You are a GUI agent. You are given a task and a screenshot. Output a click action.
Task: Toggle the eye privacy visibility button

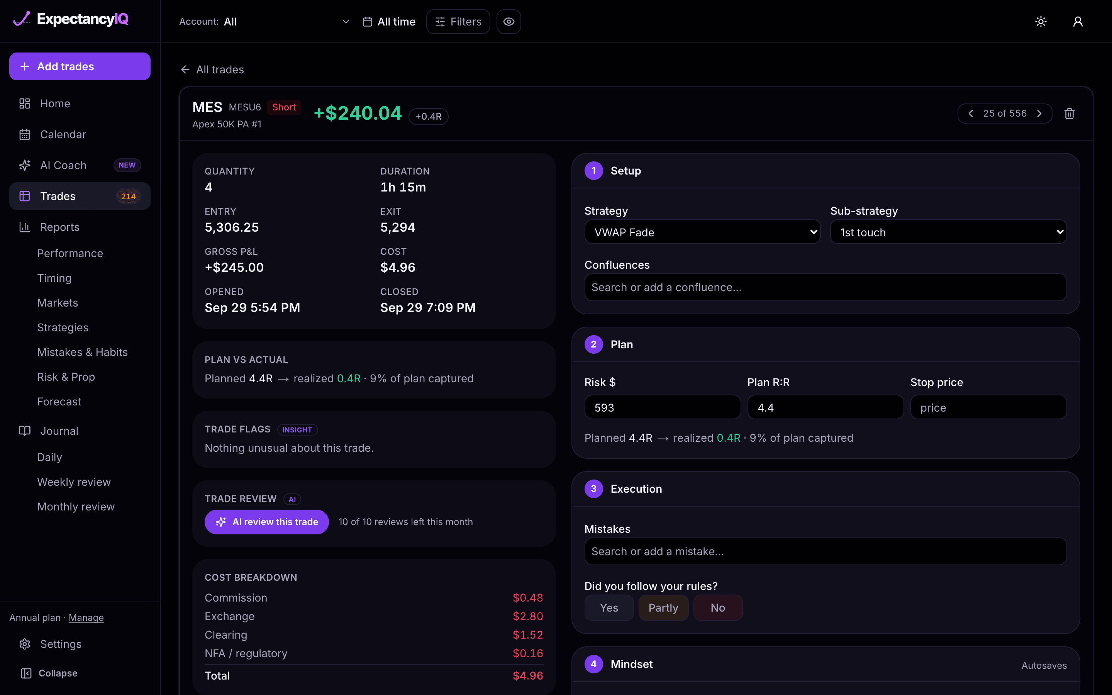coord(509,22)
